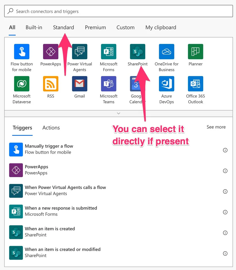Show info for When an item is created

coord(225,233)
